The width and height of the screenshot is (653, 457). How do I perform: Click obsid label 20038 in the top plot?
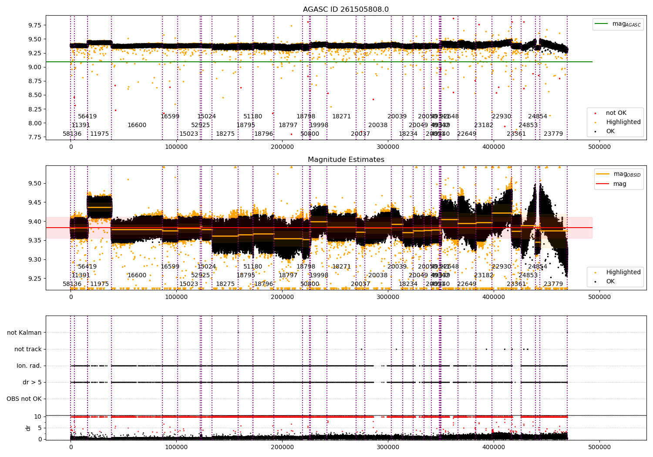click(x=378, y=125)
